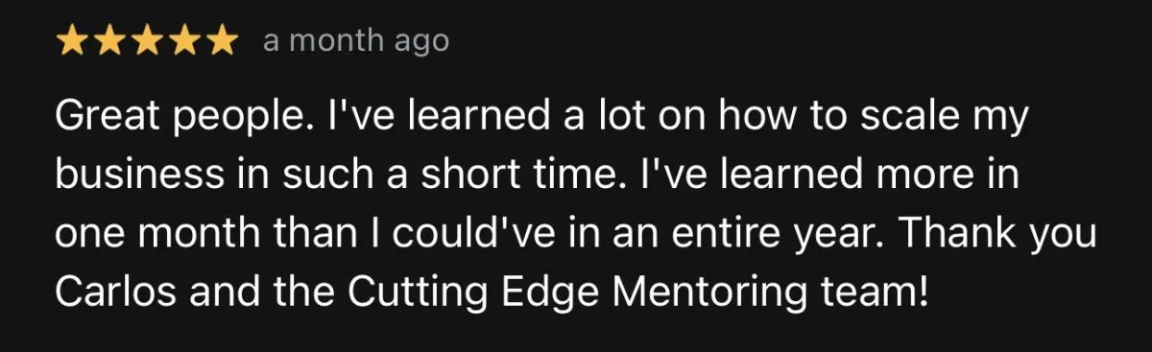Click the "a month ago" timestamp

point(355,41)
